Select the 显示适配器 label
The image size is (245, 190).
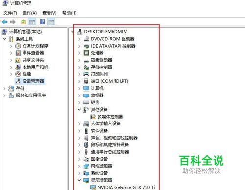(x=101, y=180)
